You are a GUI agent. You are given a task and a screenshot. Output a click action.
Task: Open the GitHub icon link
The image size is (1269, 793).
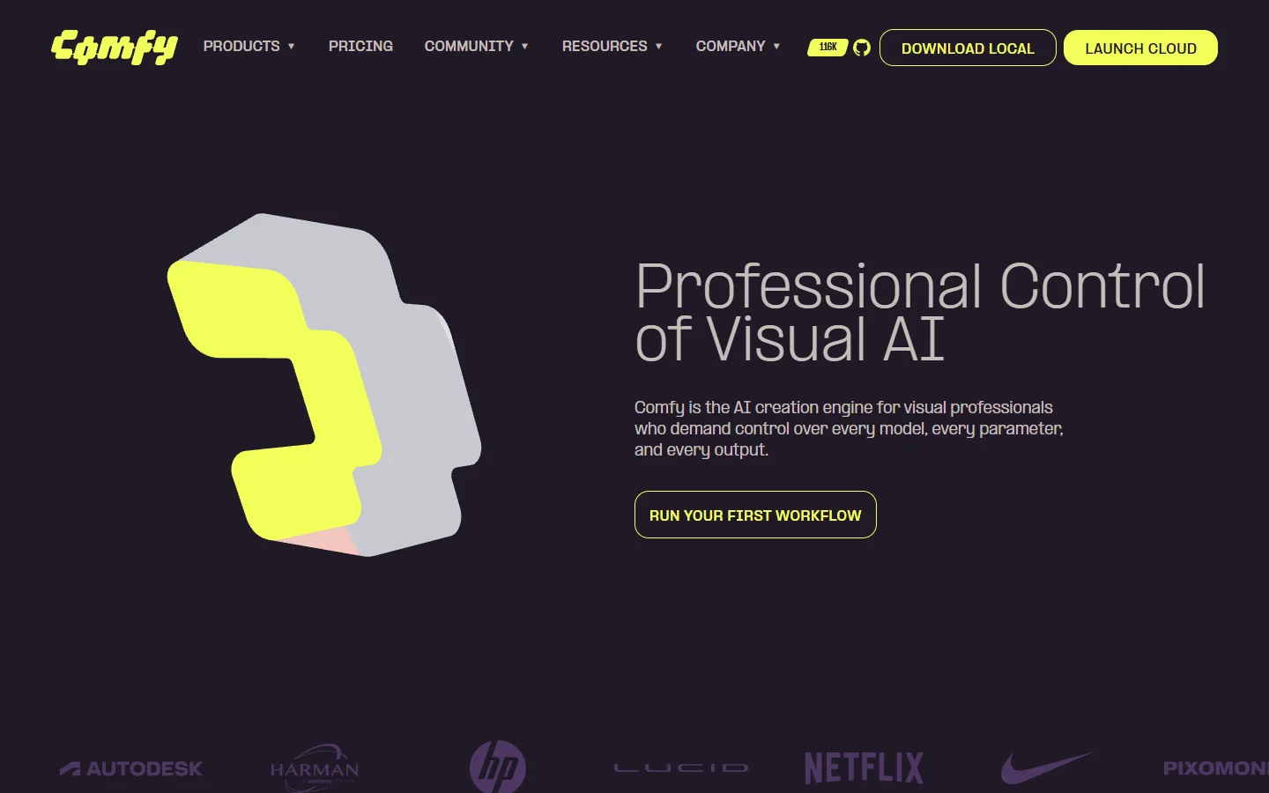(862, 48)
